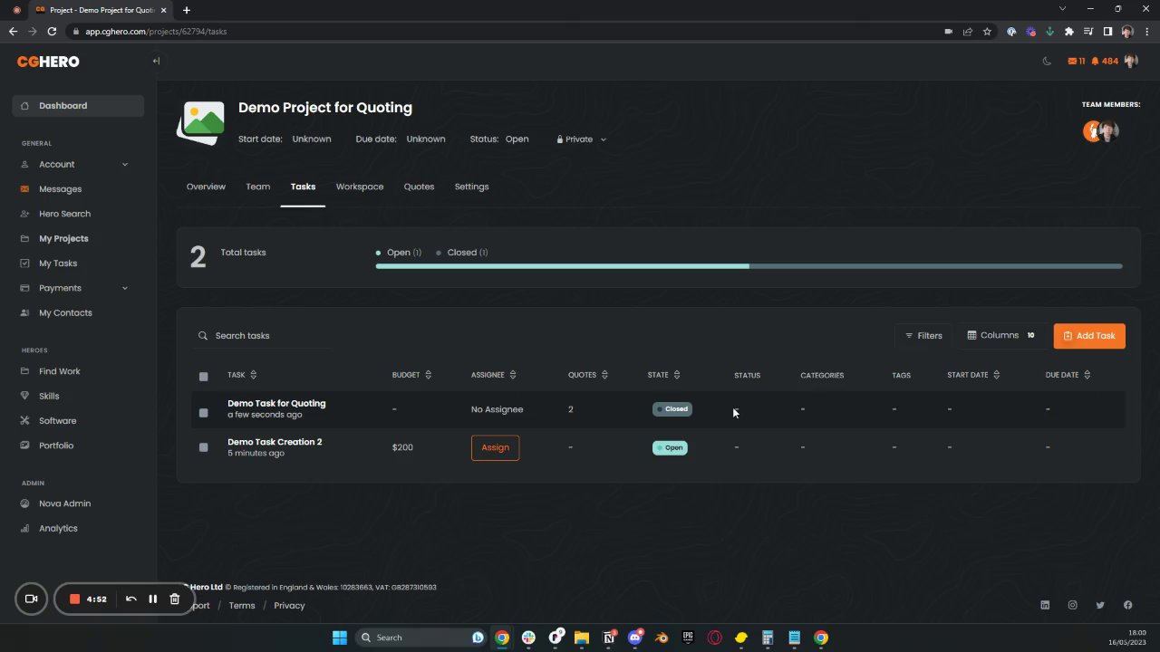Open the Filters dropdown
Image resolution: width=1160 pixels, height=652 pixels.
tap(923, 336)
